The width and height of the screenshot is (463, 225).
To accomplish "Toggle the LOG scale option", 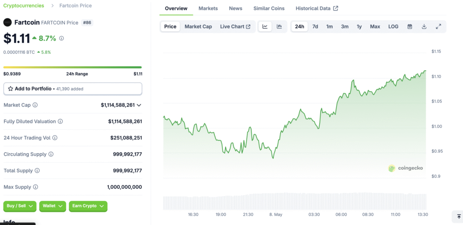I will 393,27.
